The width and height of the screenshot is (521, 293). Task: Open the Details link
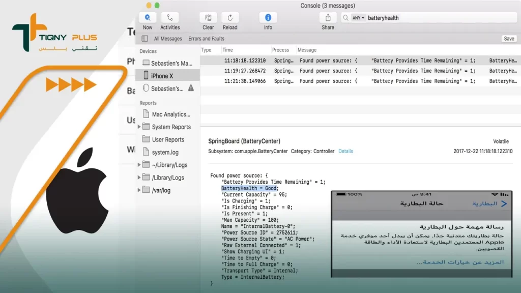[345, 151]
